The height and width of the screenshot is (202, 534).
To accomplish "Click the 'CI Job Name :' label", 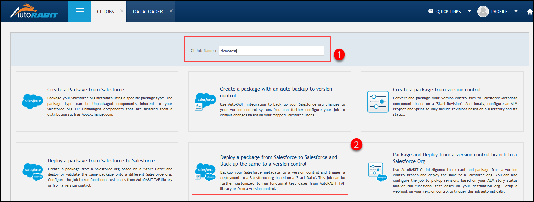I will coord(204,51).
